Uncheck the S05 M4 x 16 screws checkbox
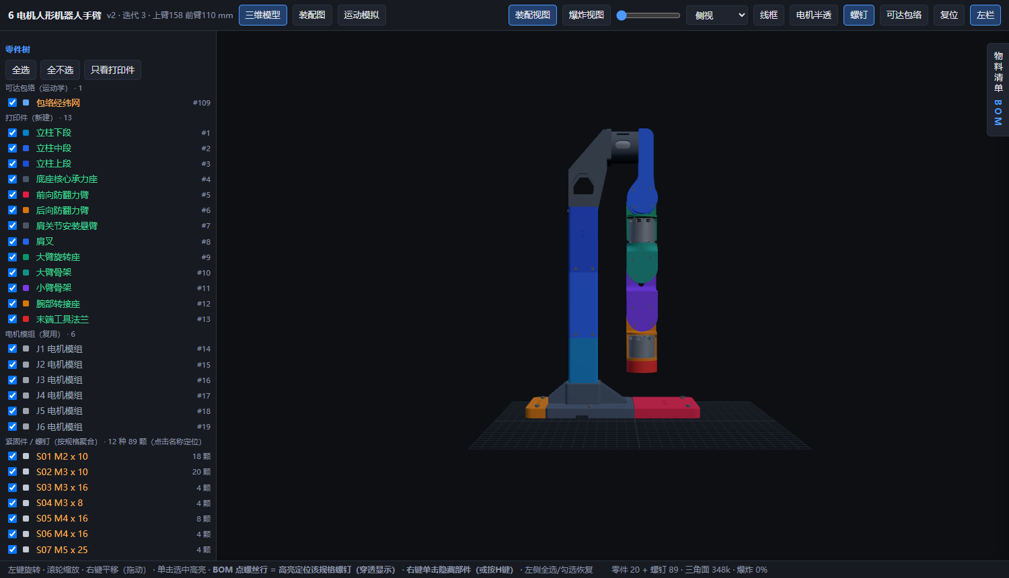This screenshot has width=1009, height=578. pyautogui.click(x=12, y=518)
